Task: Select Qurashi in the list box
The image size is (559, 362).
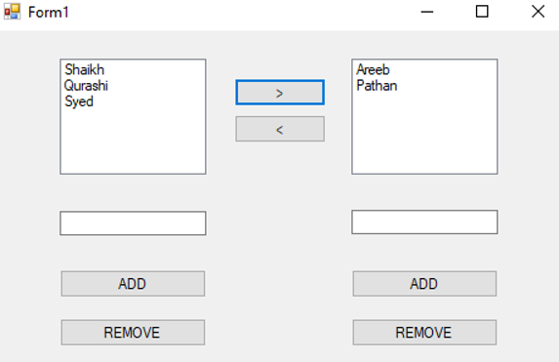Action: pos(86,86)
